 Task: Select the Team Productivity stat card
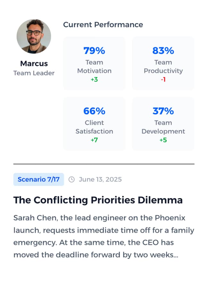coord(163,63)
